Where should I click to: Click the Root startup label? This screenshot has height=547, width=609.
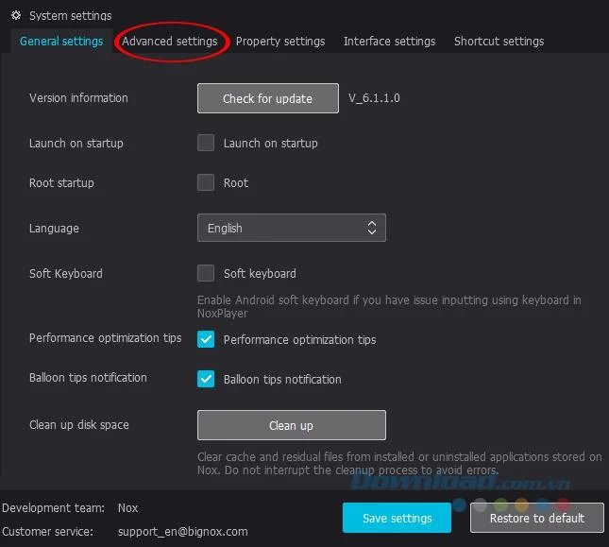(61, 182)
